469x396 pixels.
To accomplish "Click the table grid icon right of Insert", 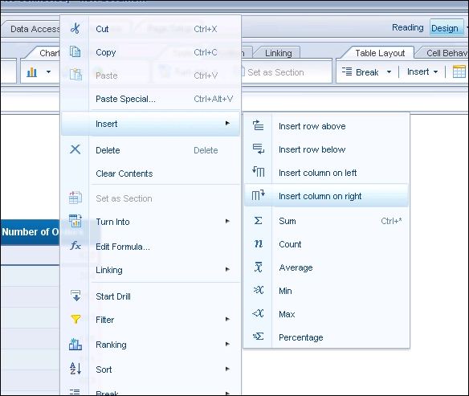I will pyautogui.click(x=459, y=72).
